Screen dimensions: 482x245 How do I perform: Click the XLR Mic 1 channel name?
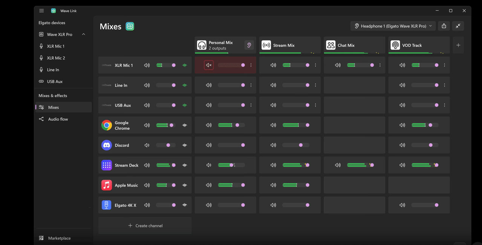(124, 65)
